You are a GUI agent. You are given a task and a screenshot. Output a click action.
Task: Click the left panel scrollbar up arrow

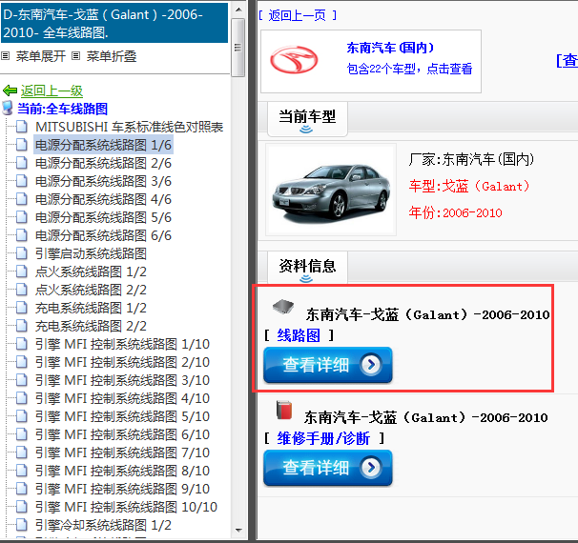[238, 10]
